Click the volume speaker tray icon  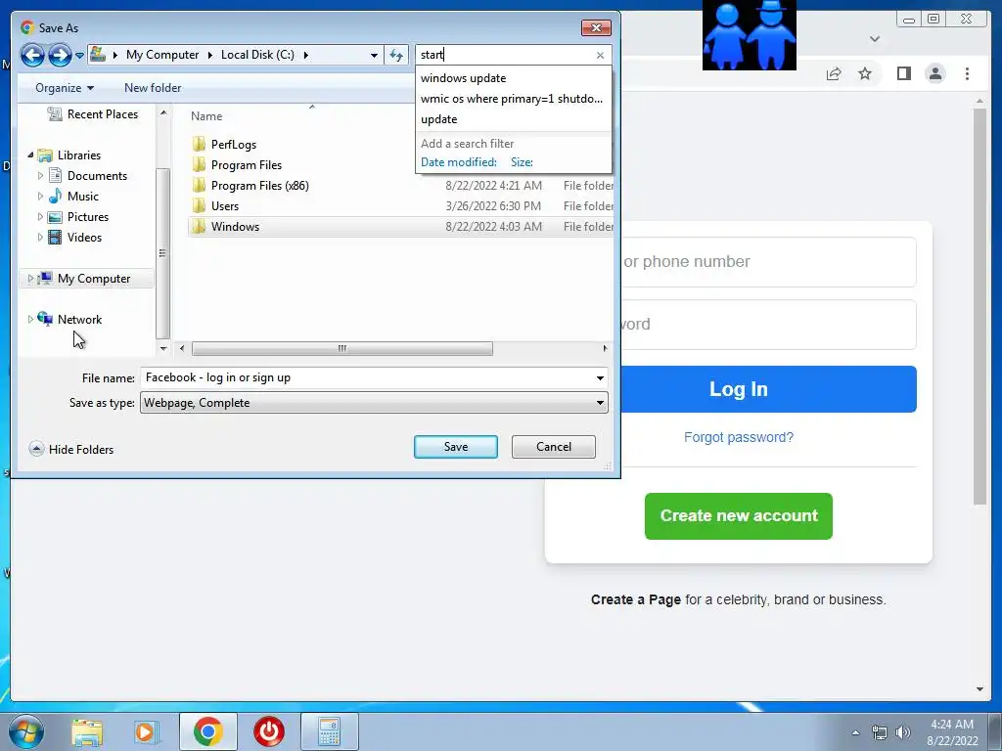coord(903,732)
